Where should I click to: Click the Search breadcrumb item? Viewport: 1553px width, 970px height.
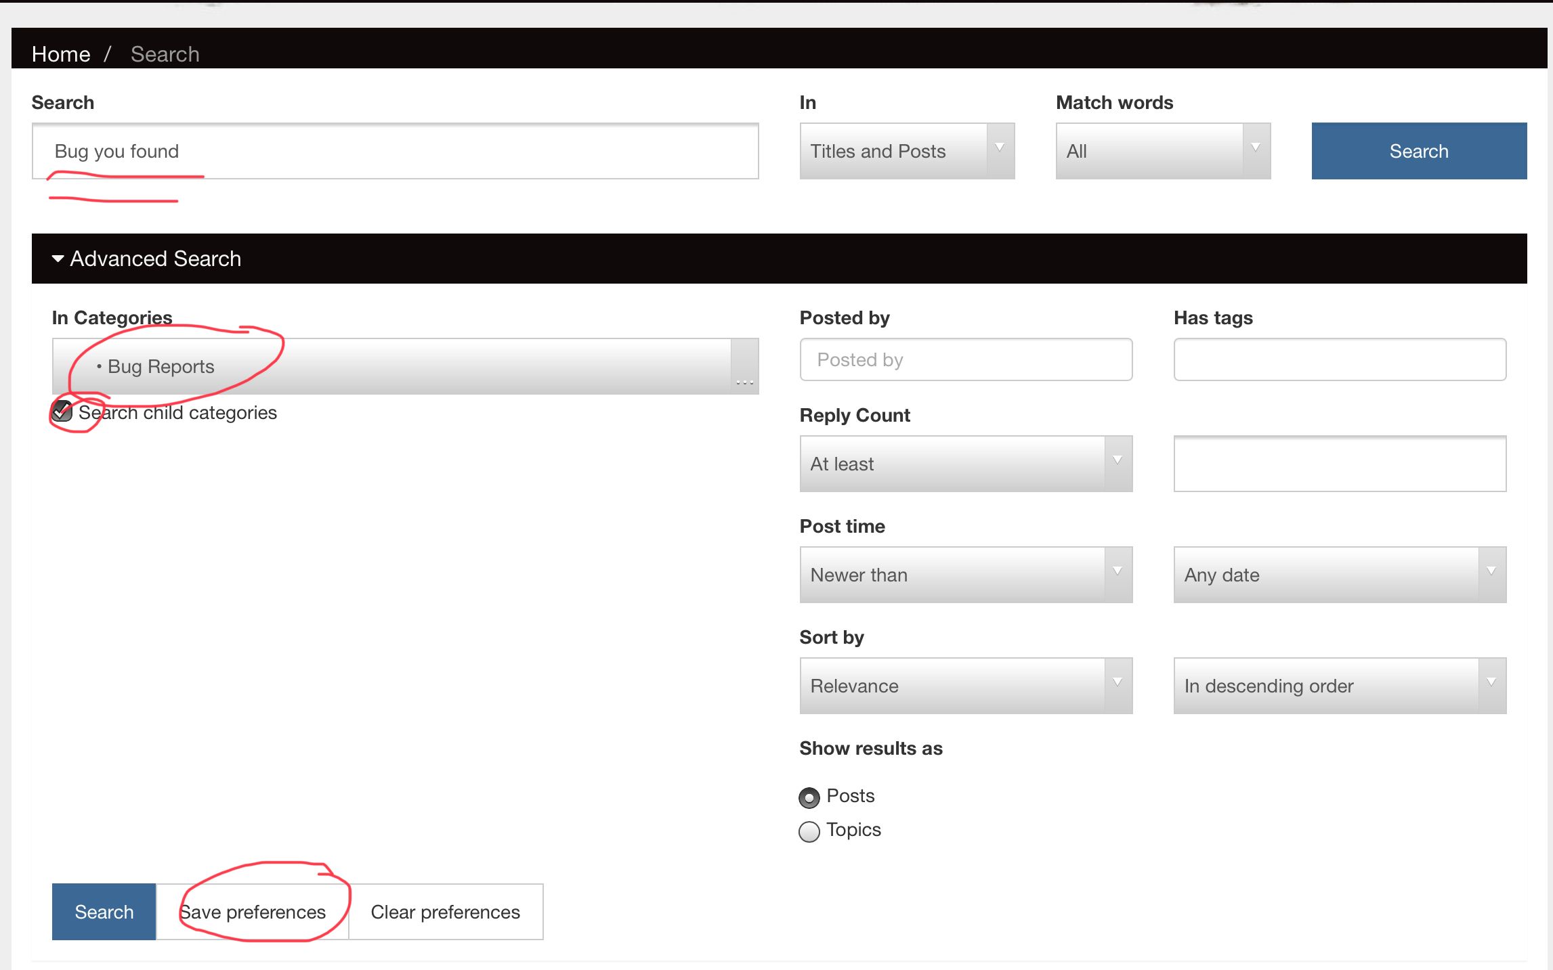coord(165,54)
